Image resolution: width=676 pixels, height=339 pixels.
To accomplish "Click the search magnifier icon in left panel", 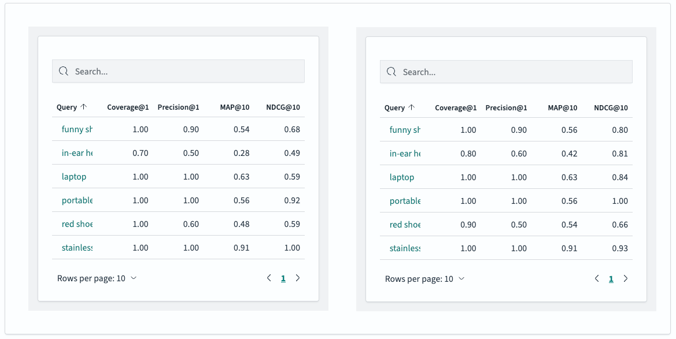I will (64, 71).
